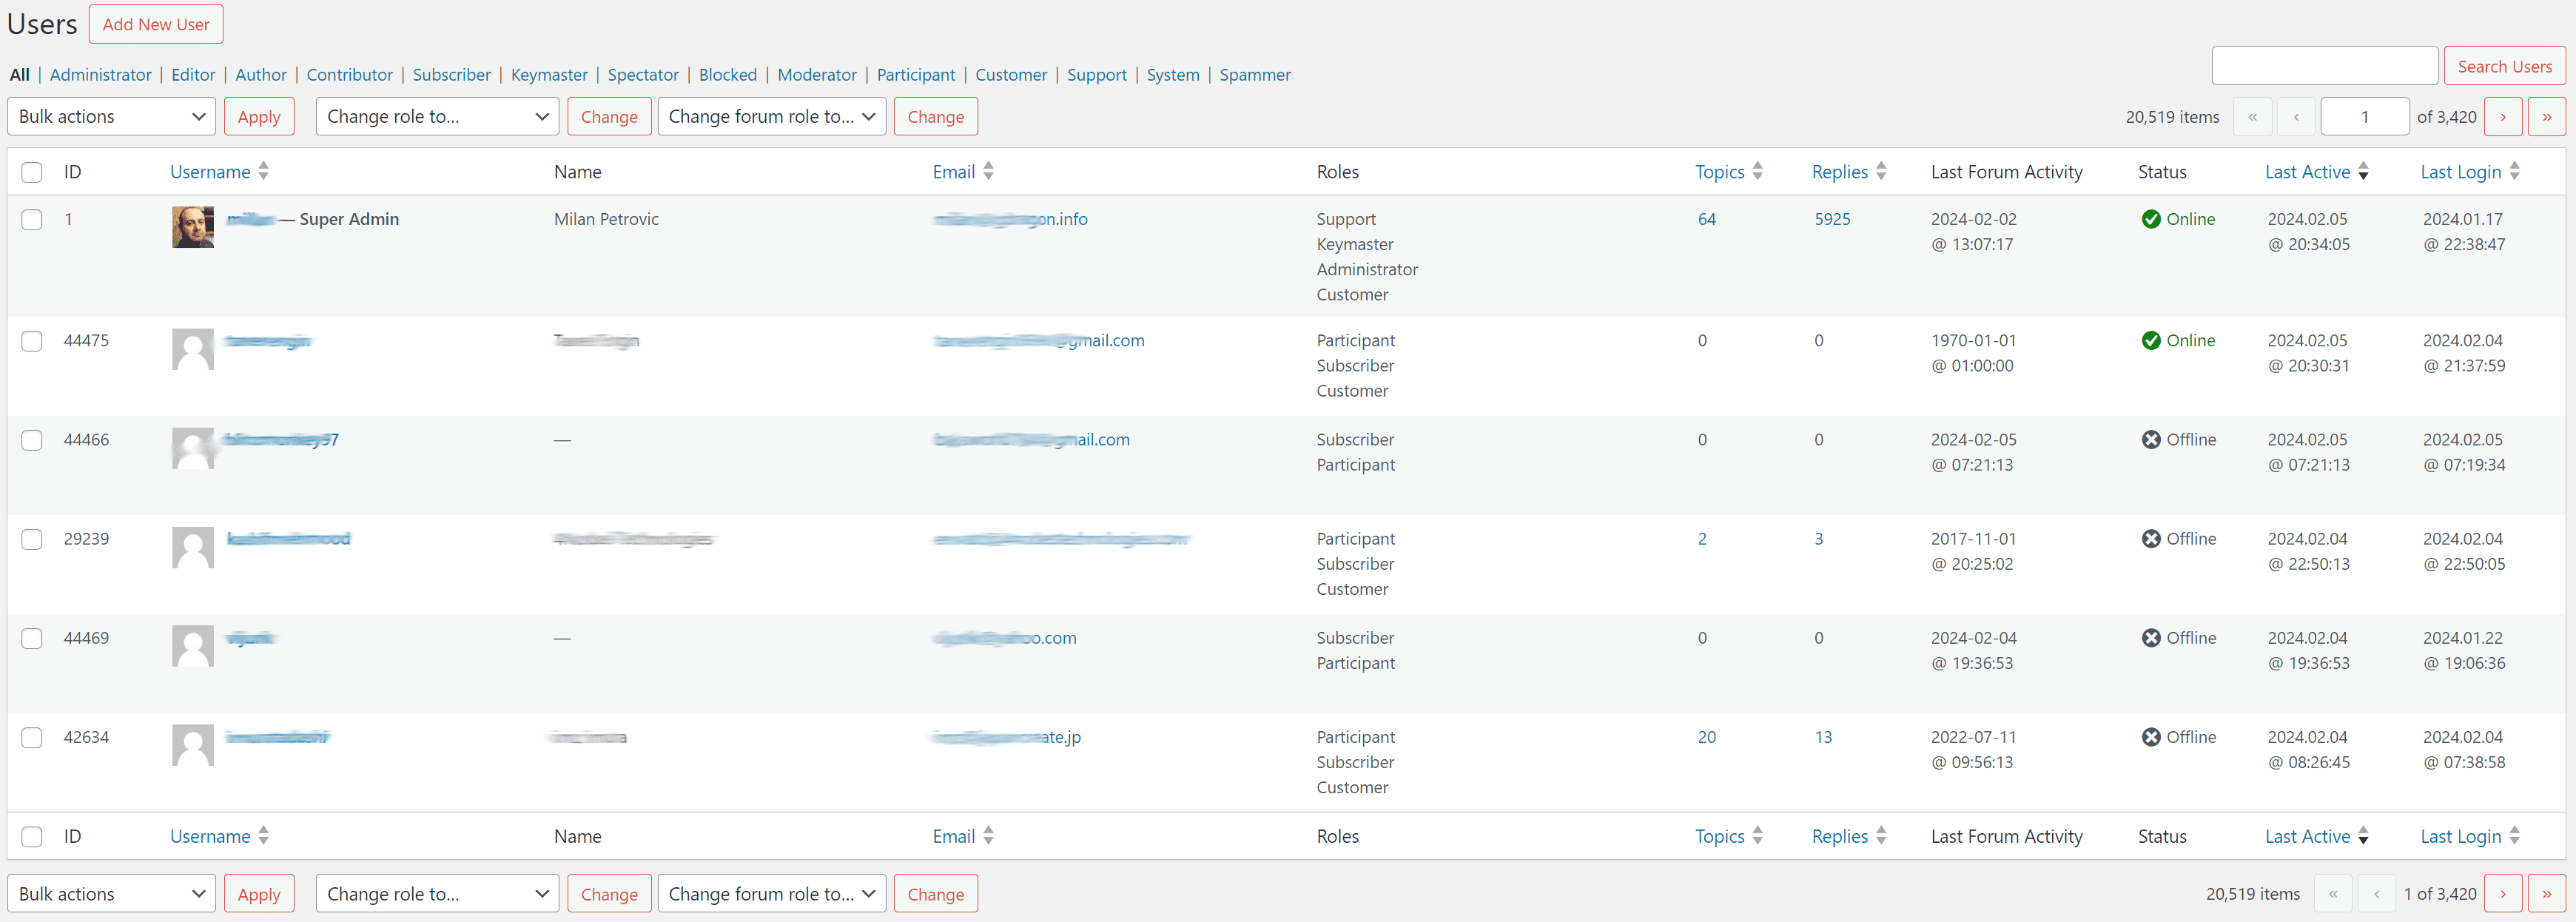Open the bottom 'Change role to...' dropdown
Screen dimensions: 2576x922
(x=437, y=894)
